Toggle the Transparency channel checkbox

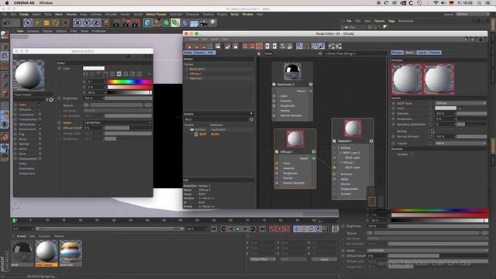click(40, 119)
